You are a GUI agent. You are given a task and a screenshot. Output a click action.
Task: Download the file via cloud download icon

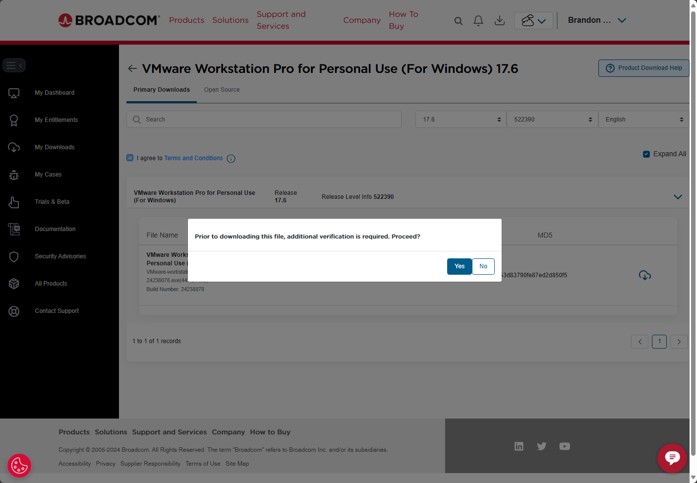click(645, 275)
